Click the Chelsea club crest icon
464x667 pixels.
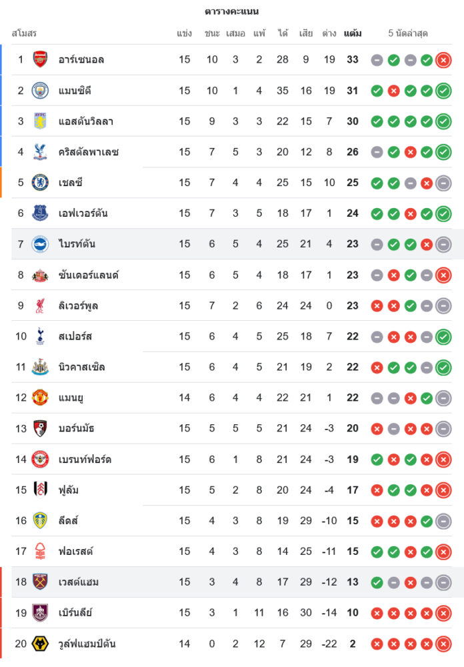tap(40, 182)
